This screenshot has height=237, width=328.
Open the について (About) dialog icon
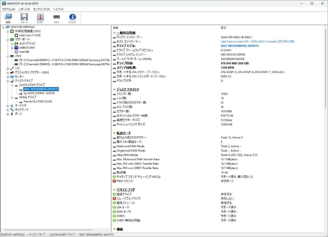(x=72, y=18)
